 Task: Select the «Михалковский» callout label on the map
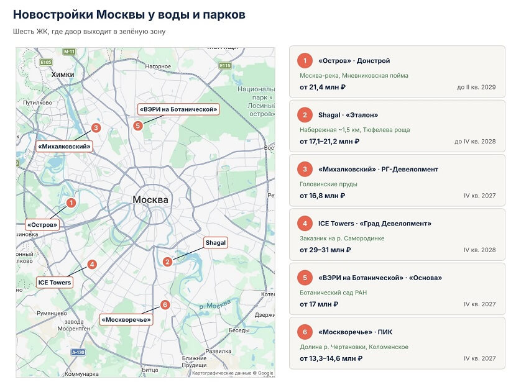click(x=64, y=147)
